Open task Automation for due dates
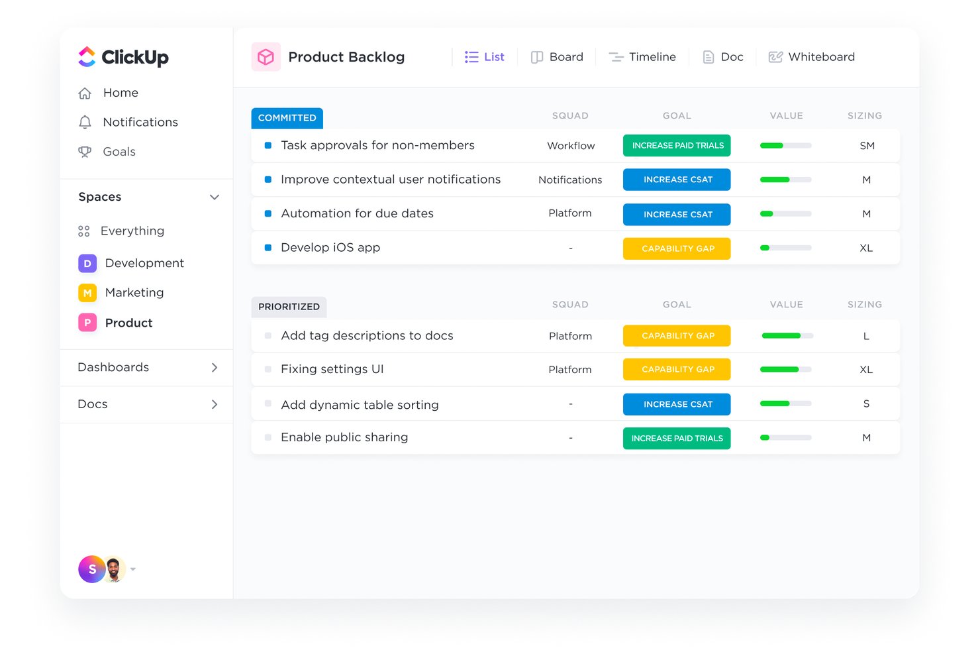The image size is (980, 654). pyautogui.click(x=358, y=213)
